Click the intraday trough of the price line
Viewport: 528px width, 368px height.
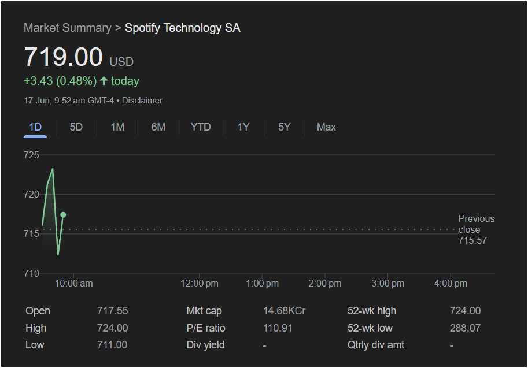coord(58,255)
